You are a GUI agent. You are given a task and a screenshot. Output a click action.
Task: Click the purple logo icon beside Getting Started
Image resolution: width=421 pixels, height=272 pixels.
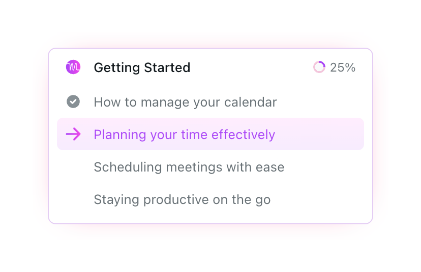coord(73,67)
